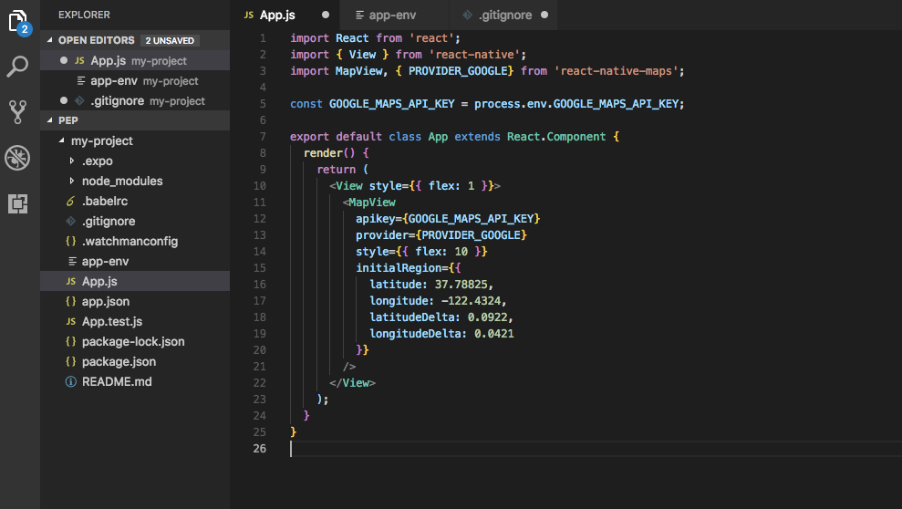Viewport: 902px width, 509px height.
Task: Click the braces icon beside .watchmanconfig
Action: 71,241
